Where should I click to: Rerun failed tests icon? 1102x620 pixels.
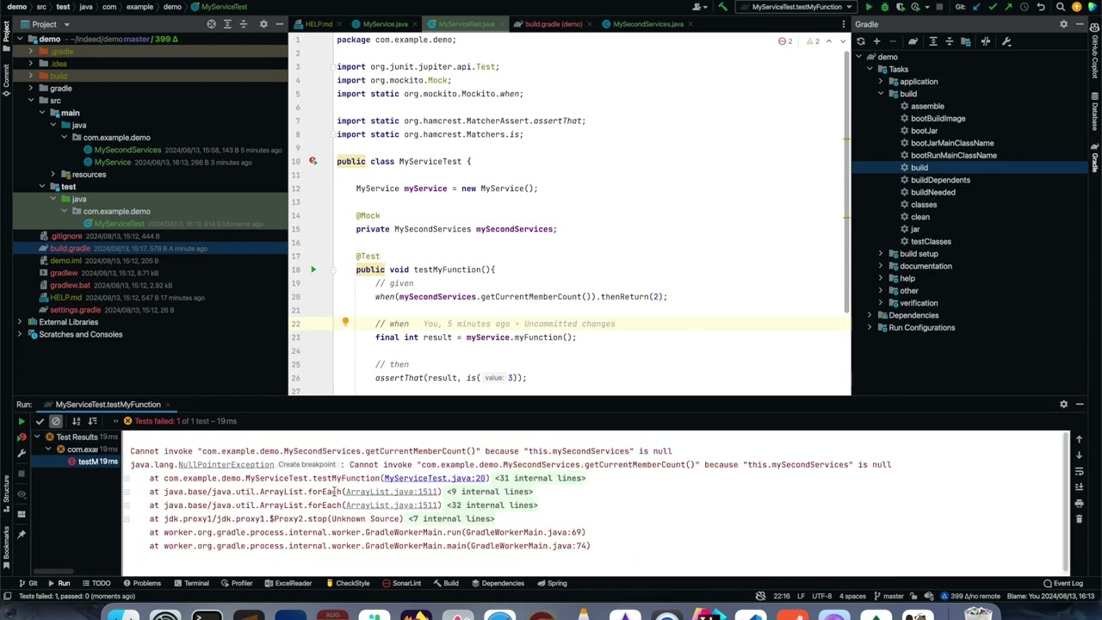[x=22, y=437]
